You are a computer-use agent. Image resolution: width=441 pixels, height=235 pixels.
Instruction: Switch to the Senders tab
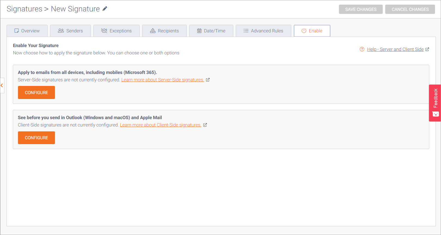tap(71, 31)
